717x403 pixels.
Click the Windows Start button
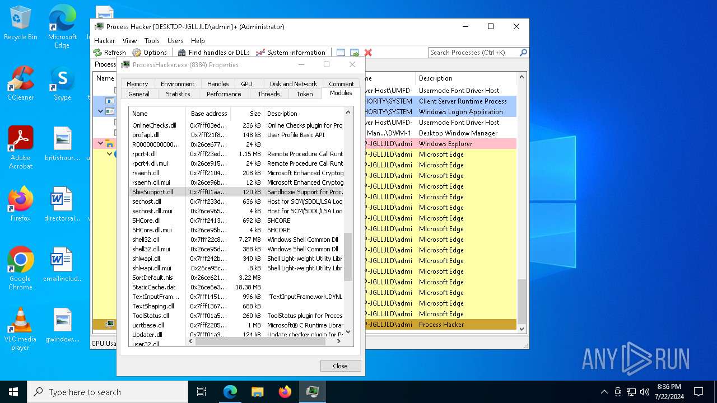[x=13, y=392]
